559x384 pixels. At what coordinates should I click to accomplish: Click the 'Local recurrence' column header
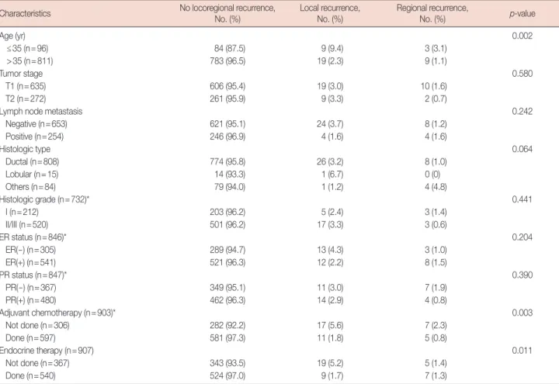[x=330, y=13]
